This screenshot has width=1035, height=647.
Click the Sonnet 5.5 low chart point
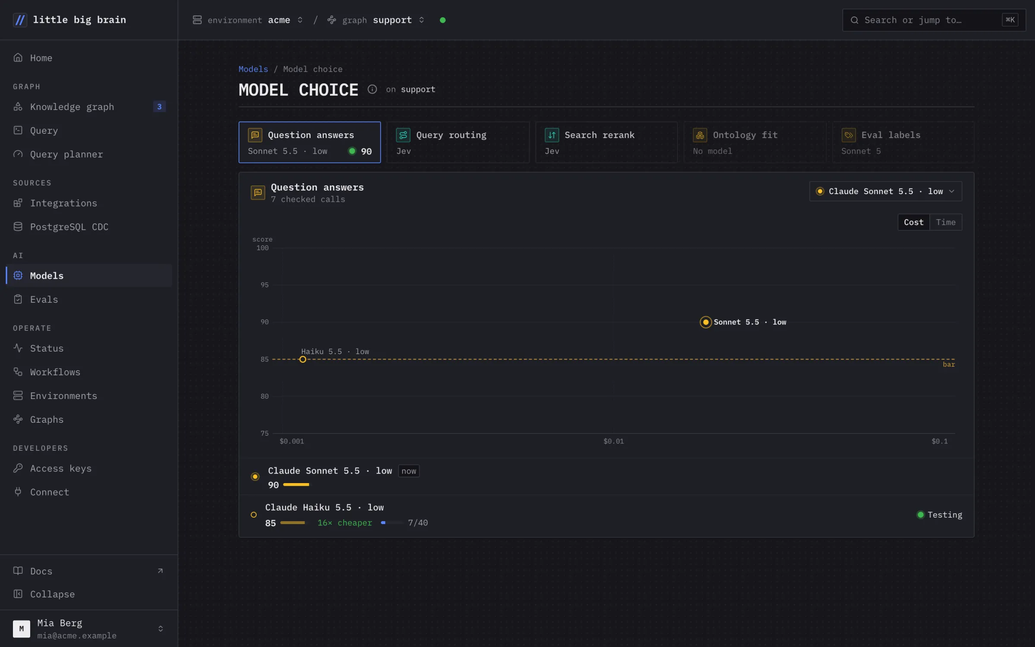click(x=706, y=322)
